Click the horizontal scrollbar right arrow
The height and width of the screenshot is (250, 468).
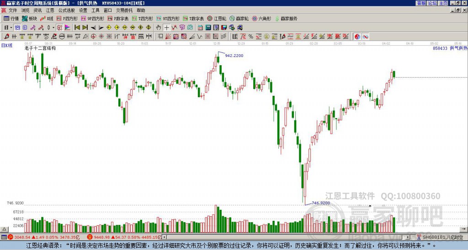click(408, 237)
